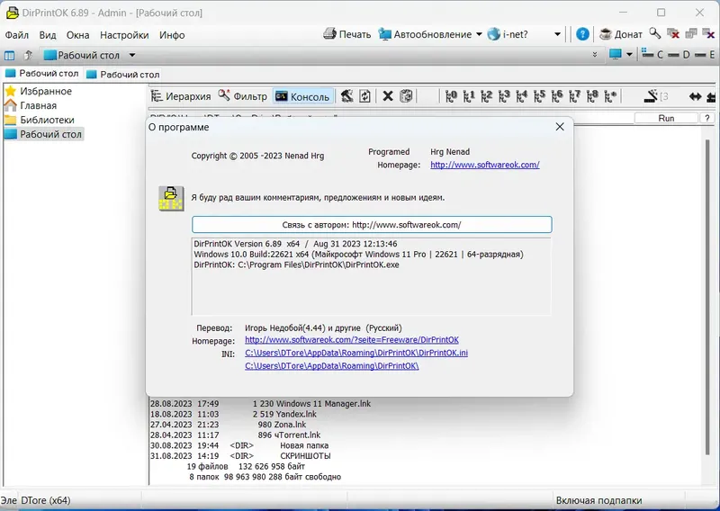Set tree depth level 8 icon

(592, 96)
